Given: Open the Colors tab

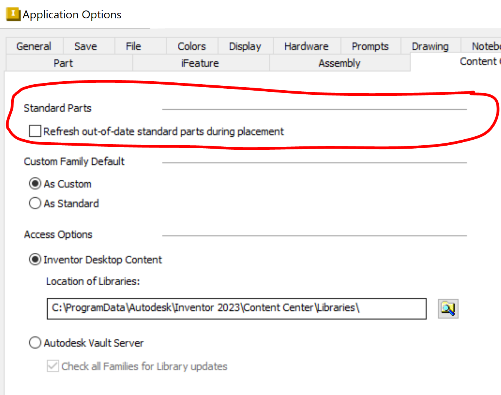Looking at the screenshot, I should (191, 46).
